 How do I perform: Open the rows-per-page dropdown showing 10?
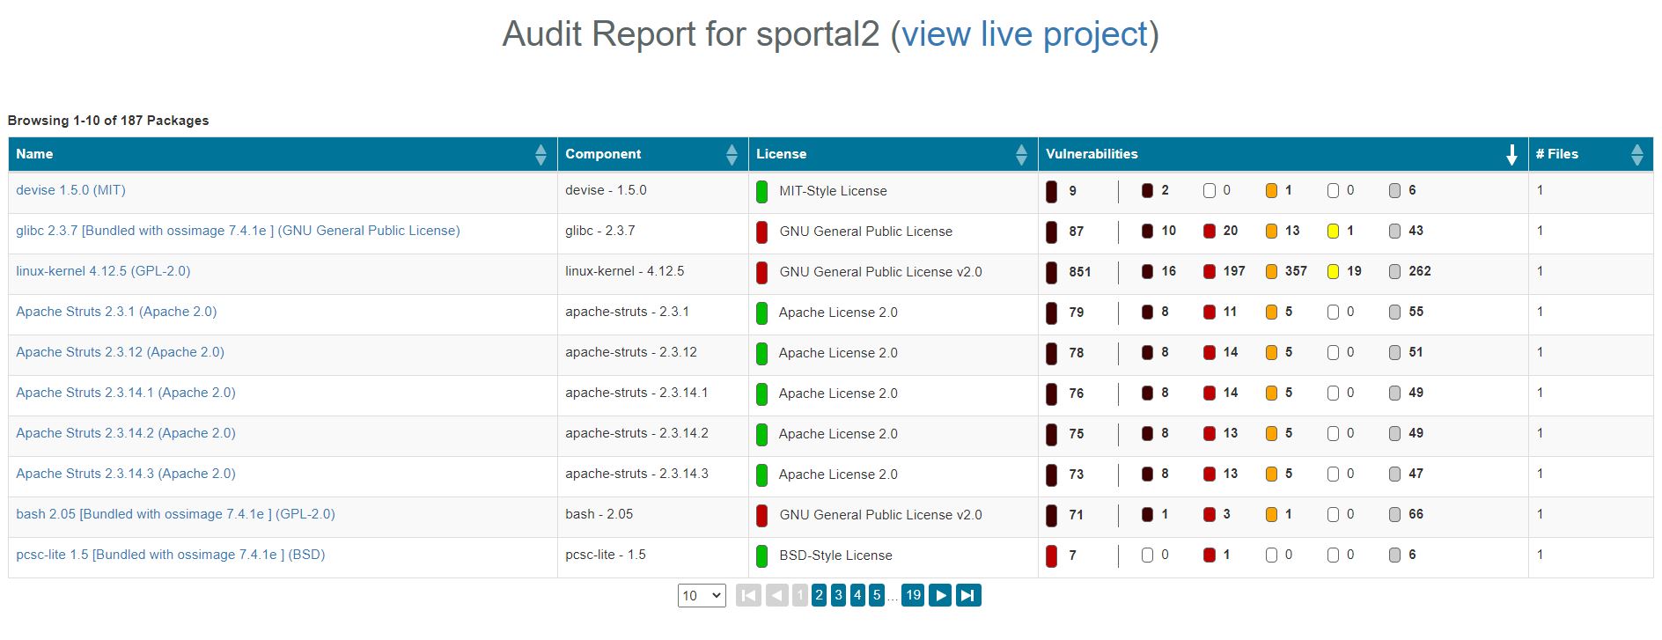click(702, 596)
